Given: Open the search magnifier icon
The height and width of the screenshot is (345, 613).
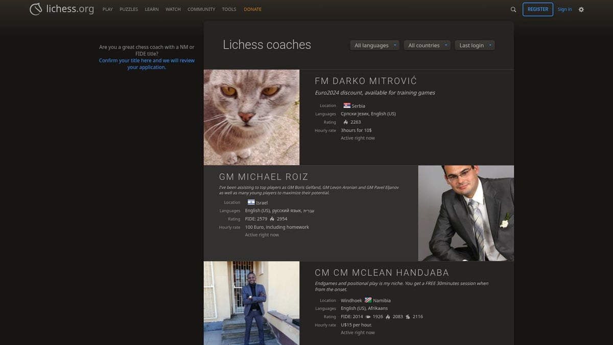Looking at the screenshot, I should [x=513, y=9].
